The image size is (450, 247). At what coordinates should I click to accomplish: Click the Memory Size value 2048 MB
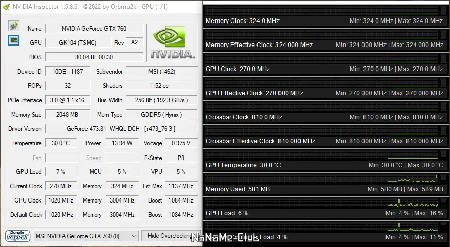point(68,115)
